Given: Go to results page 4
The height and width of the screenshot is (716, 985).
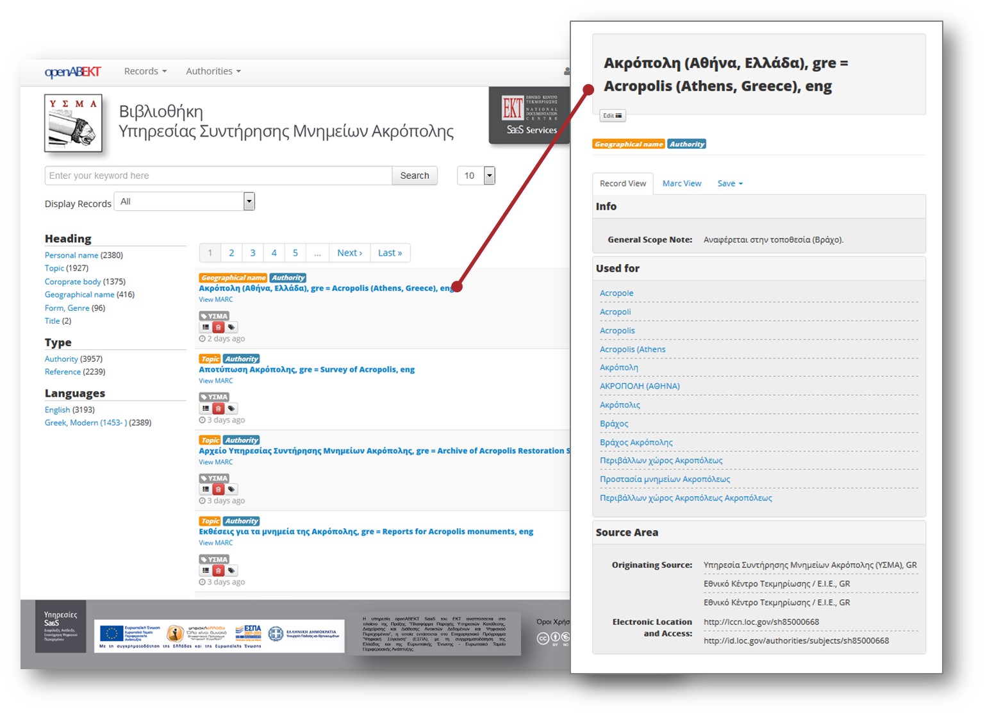Looking at the screenshot, I should pyautogui.click(x=274, y=253).
